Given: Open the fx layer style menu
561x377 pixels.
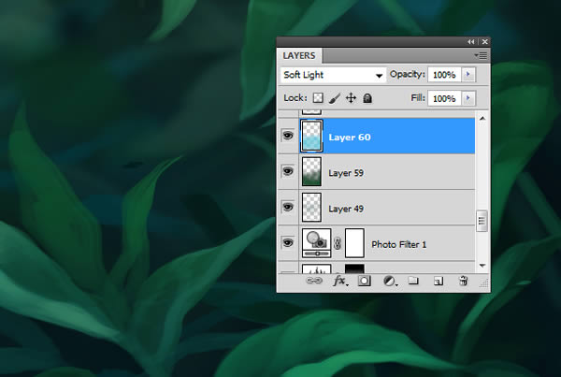Looking at the screenshot, I should tap(340, 281).
